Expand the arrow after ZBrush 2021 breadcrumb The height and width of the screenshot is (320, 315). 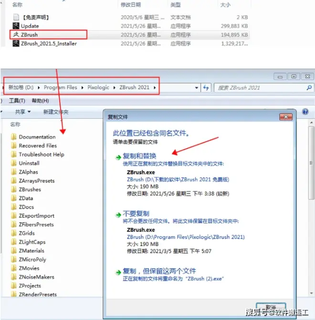155,88
